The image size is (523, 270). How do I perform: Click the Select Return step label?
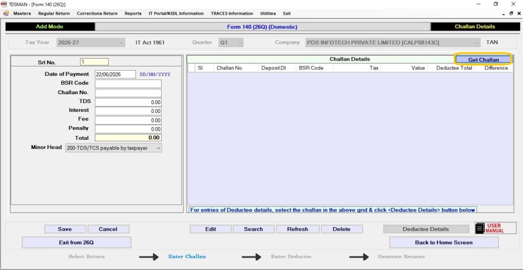pyautogui.click(x=86, y=256)
